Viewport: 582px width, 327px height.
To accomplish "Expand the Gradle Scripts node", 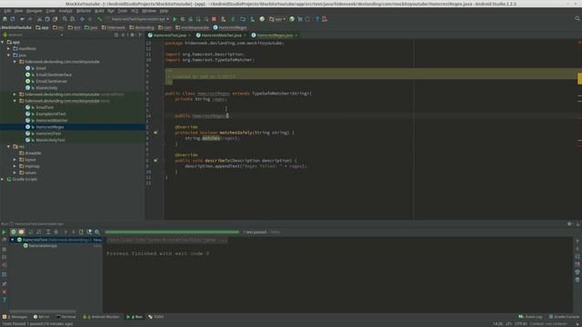I will (3, 179).
